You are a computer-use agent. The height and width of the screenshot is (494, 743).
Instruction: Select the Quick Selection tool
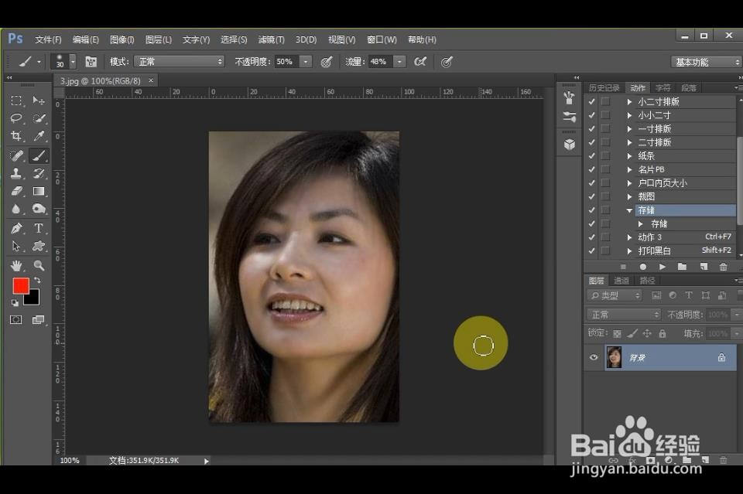click(39, 118)
